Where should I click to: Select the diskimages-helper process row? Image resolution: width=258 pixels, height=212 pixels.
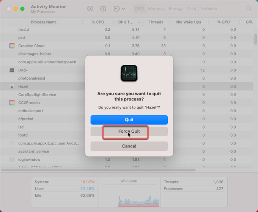tap(126, 54)
